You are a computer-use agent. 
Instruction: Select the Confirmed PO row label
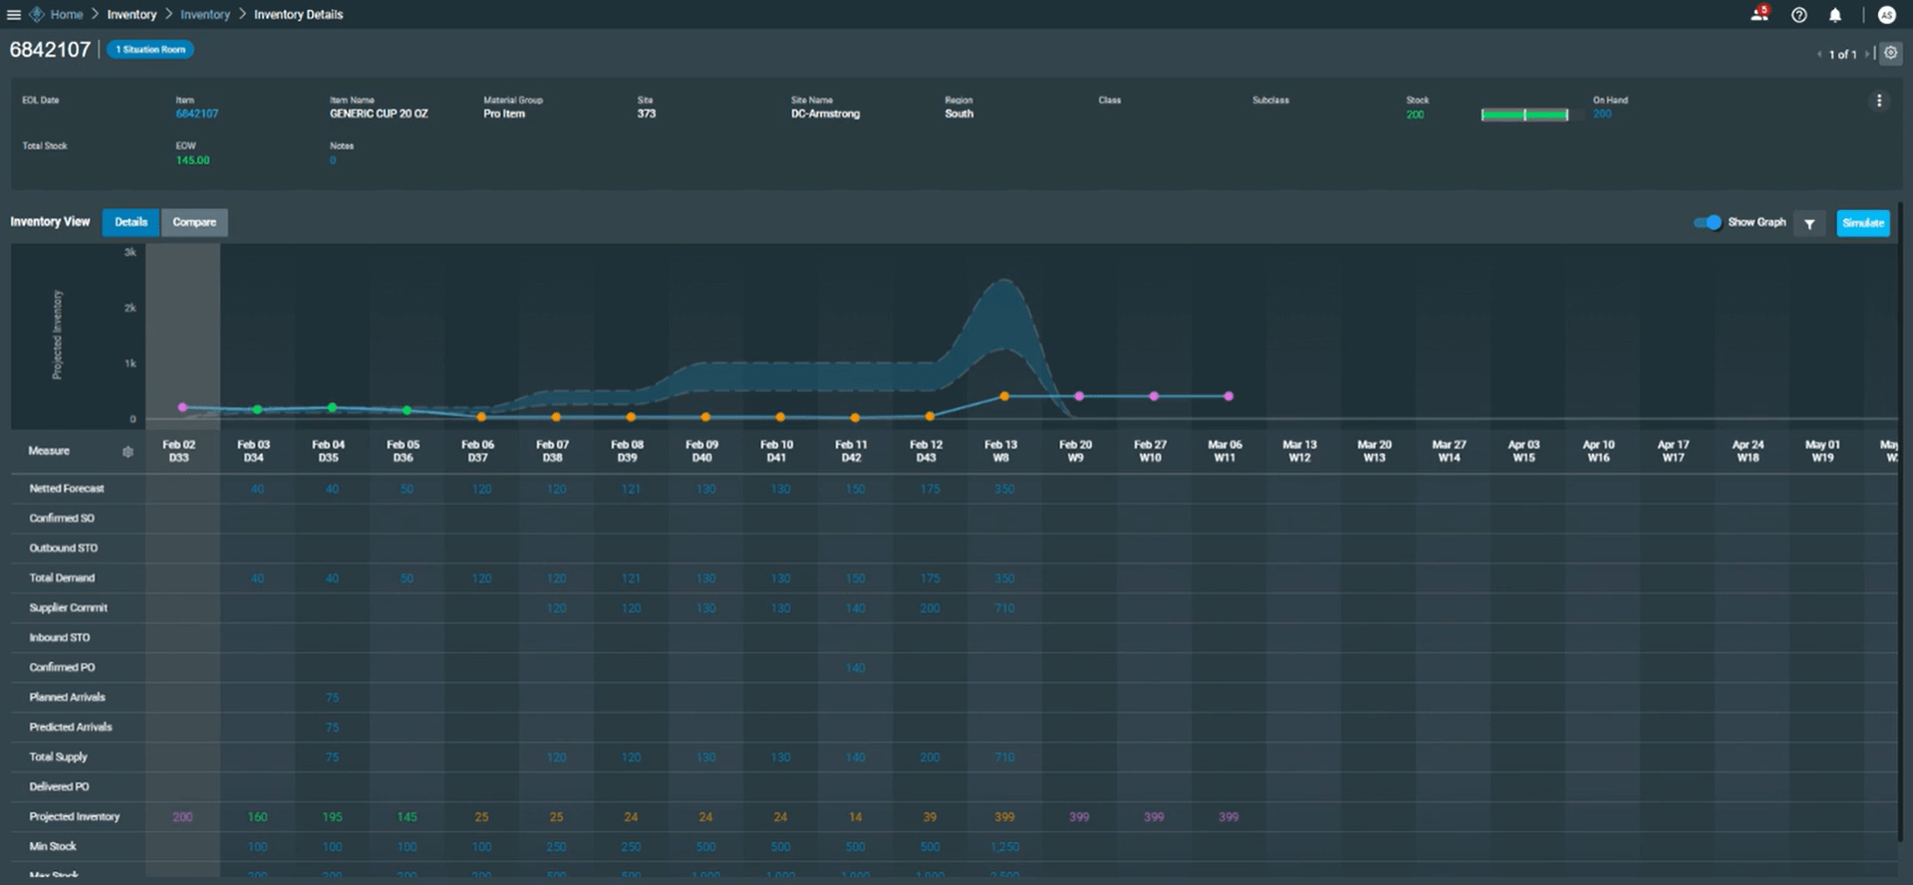coord(62,668)
